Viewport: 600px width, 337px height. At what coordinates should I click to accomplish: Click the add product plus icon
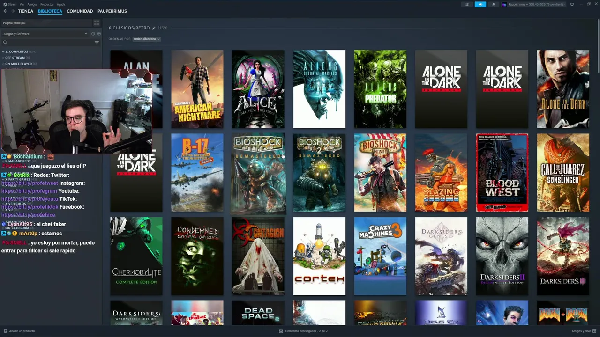(x=5, y=331)
